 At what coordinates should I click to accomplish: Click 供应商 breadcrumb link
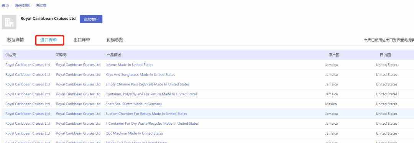tap(41, 5)
